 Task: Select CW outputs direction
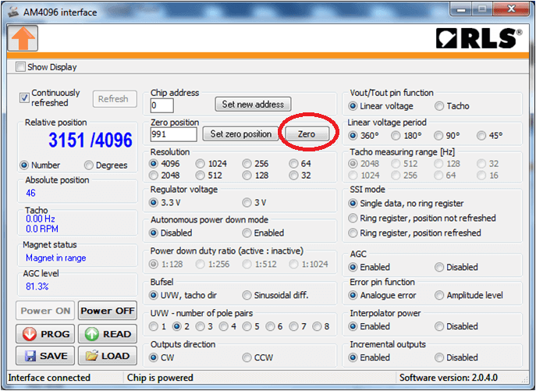coord(162,357)
